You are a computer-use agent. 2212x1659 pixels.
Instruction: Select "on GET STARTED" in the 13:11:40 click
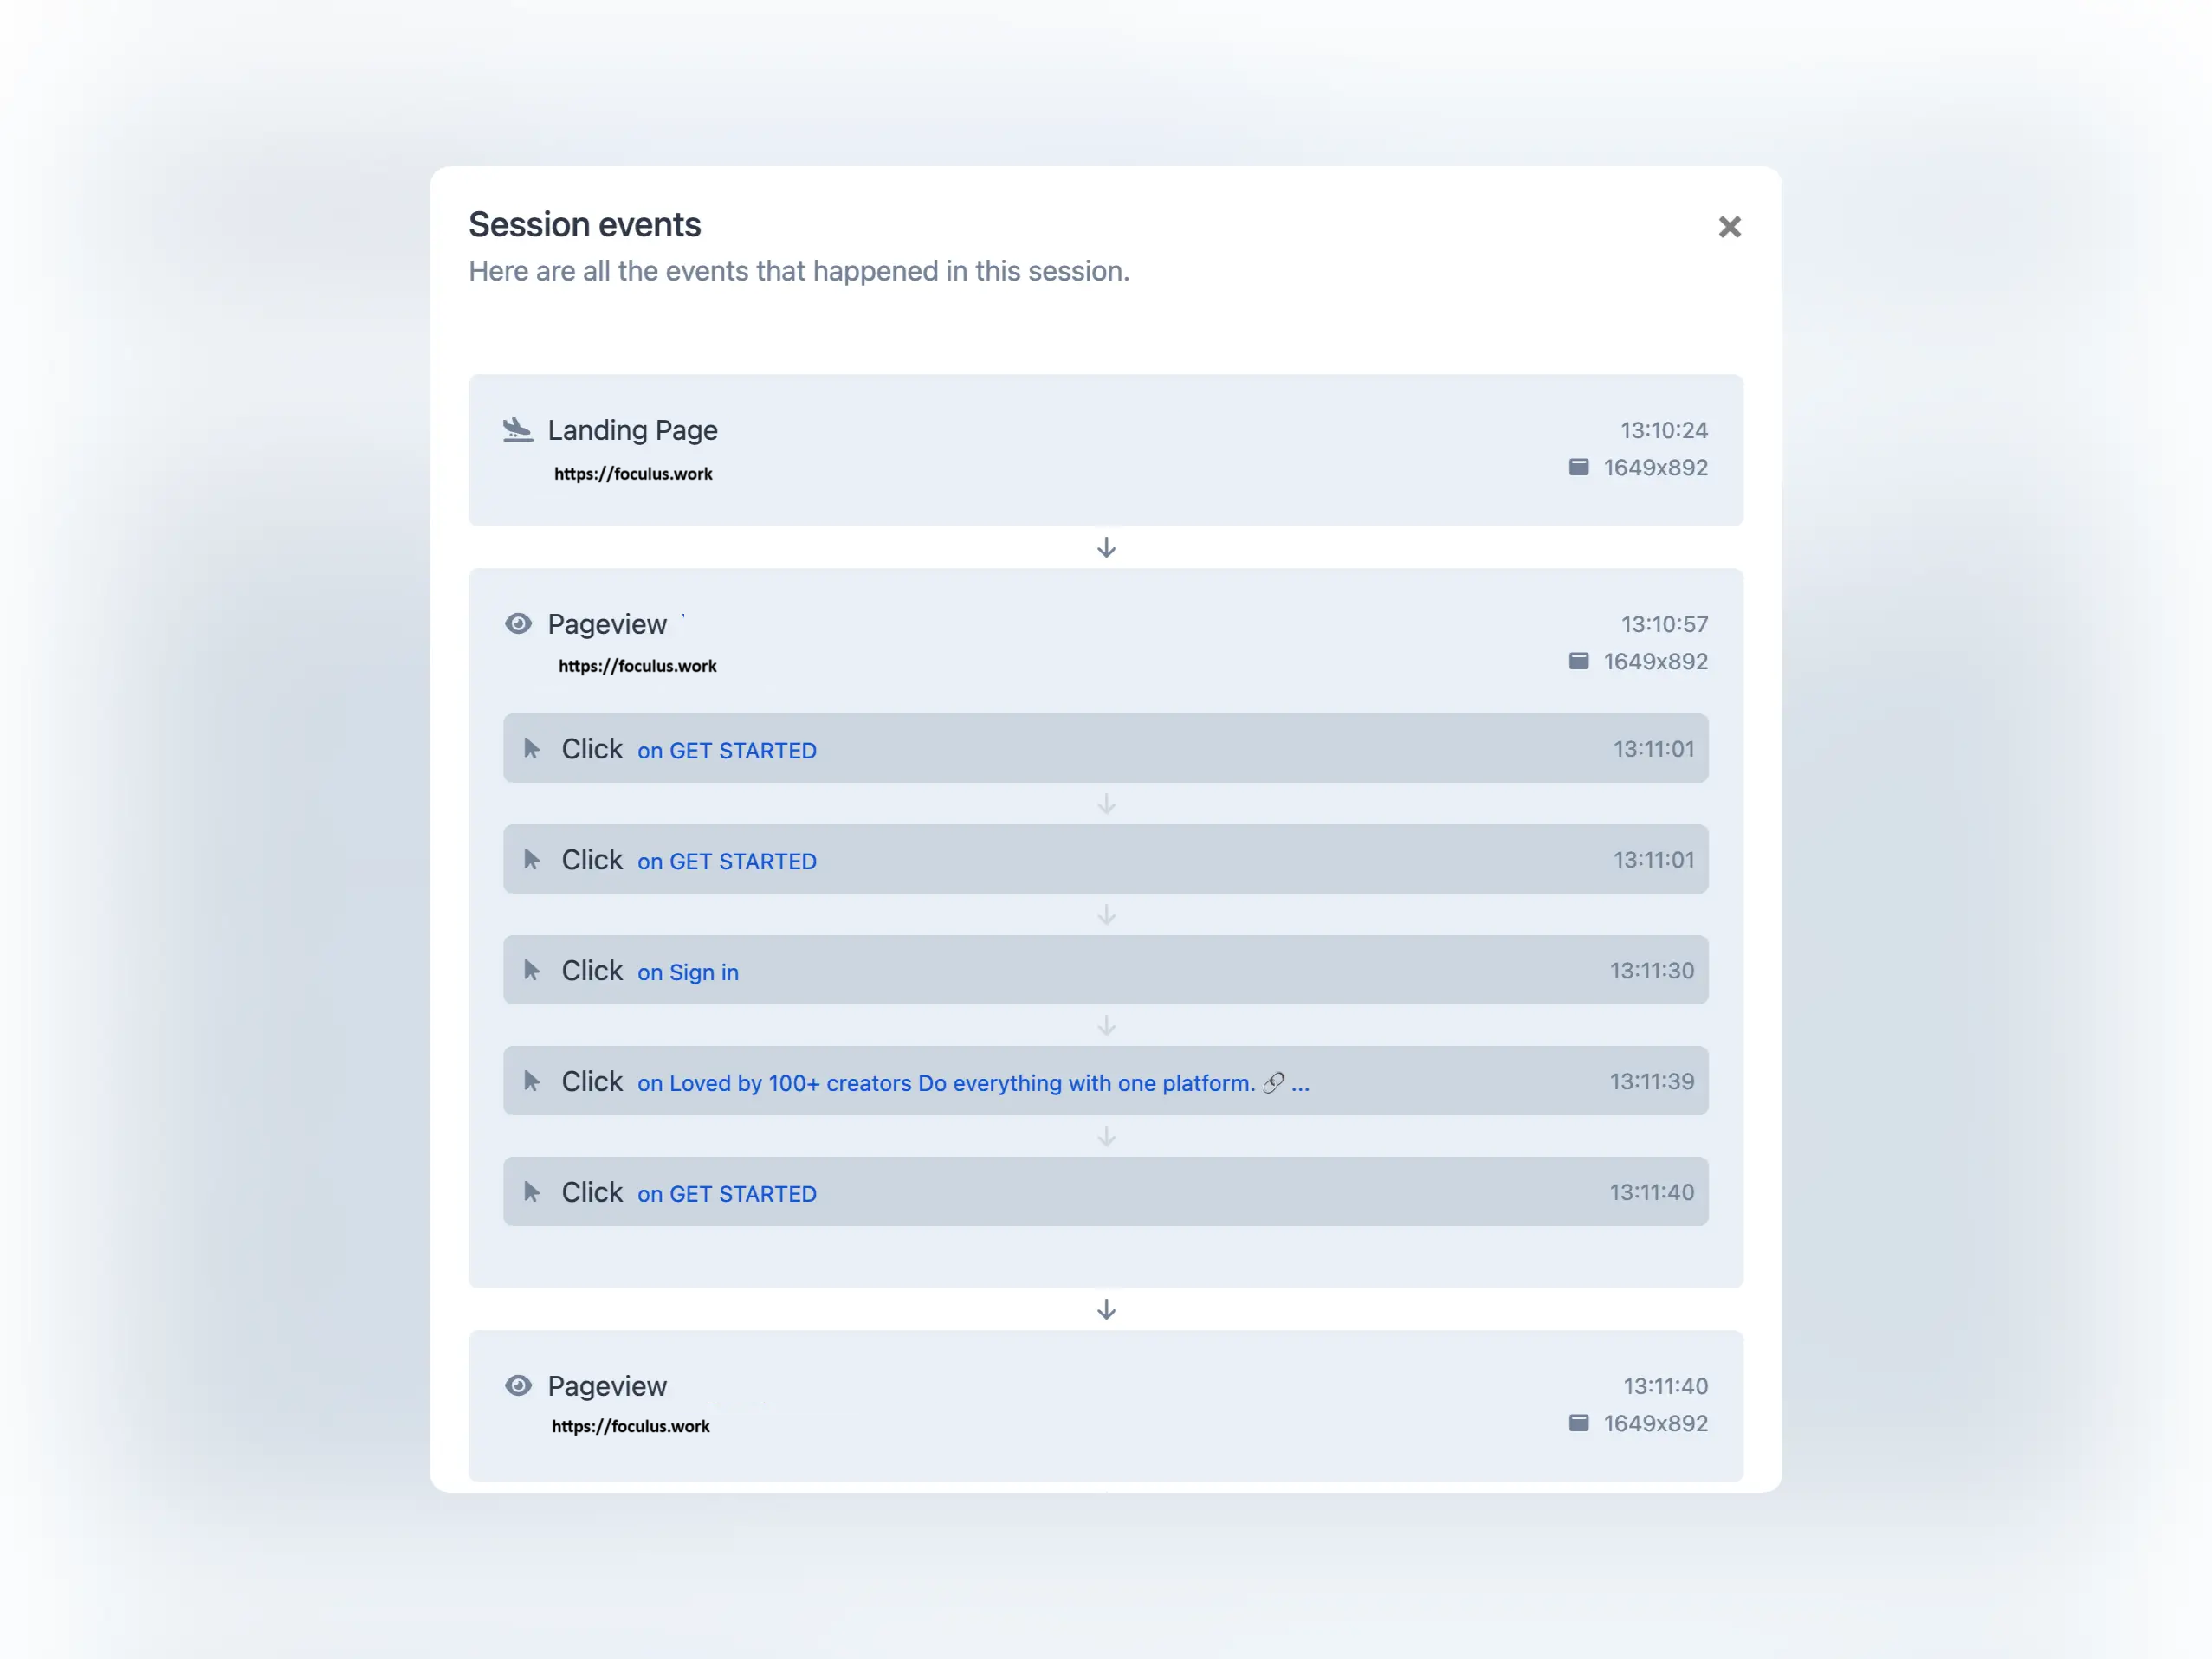point(727,1194)
